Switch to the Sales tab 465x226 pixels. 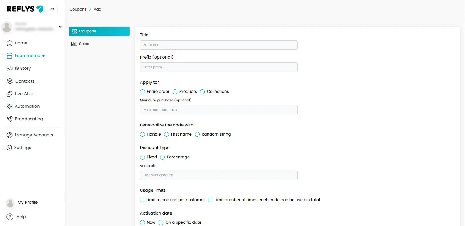coord(84,44)
